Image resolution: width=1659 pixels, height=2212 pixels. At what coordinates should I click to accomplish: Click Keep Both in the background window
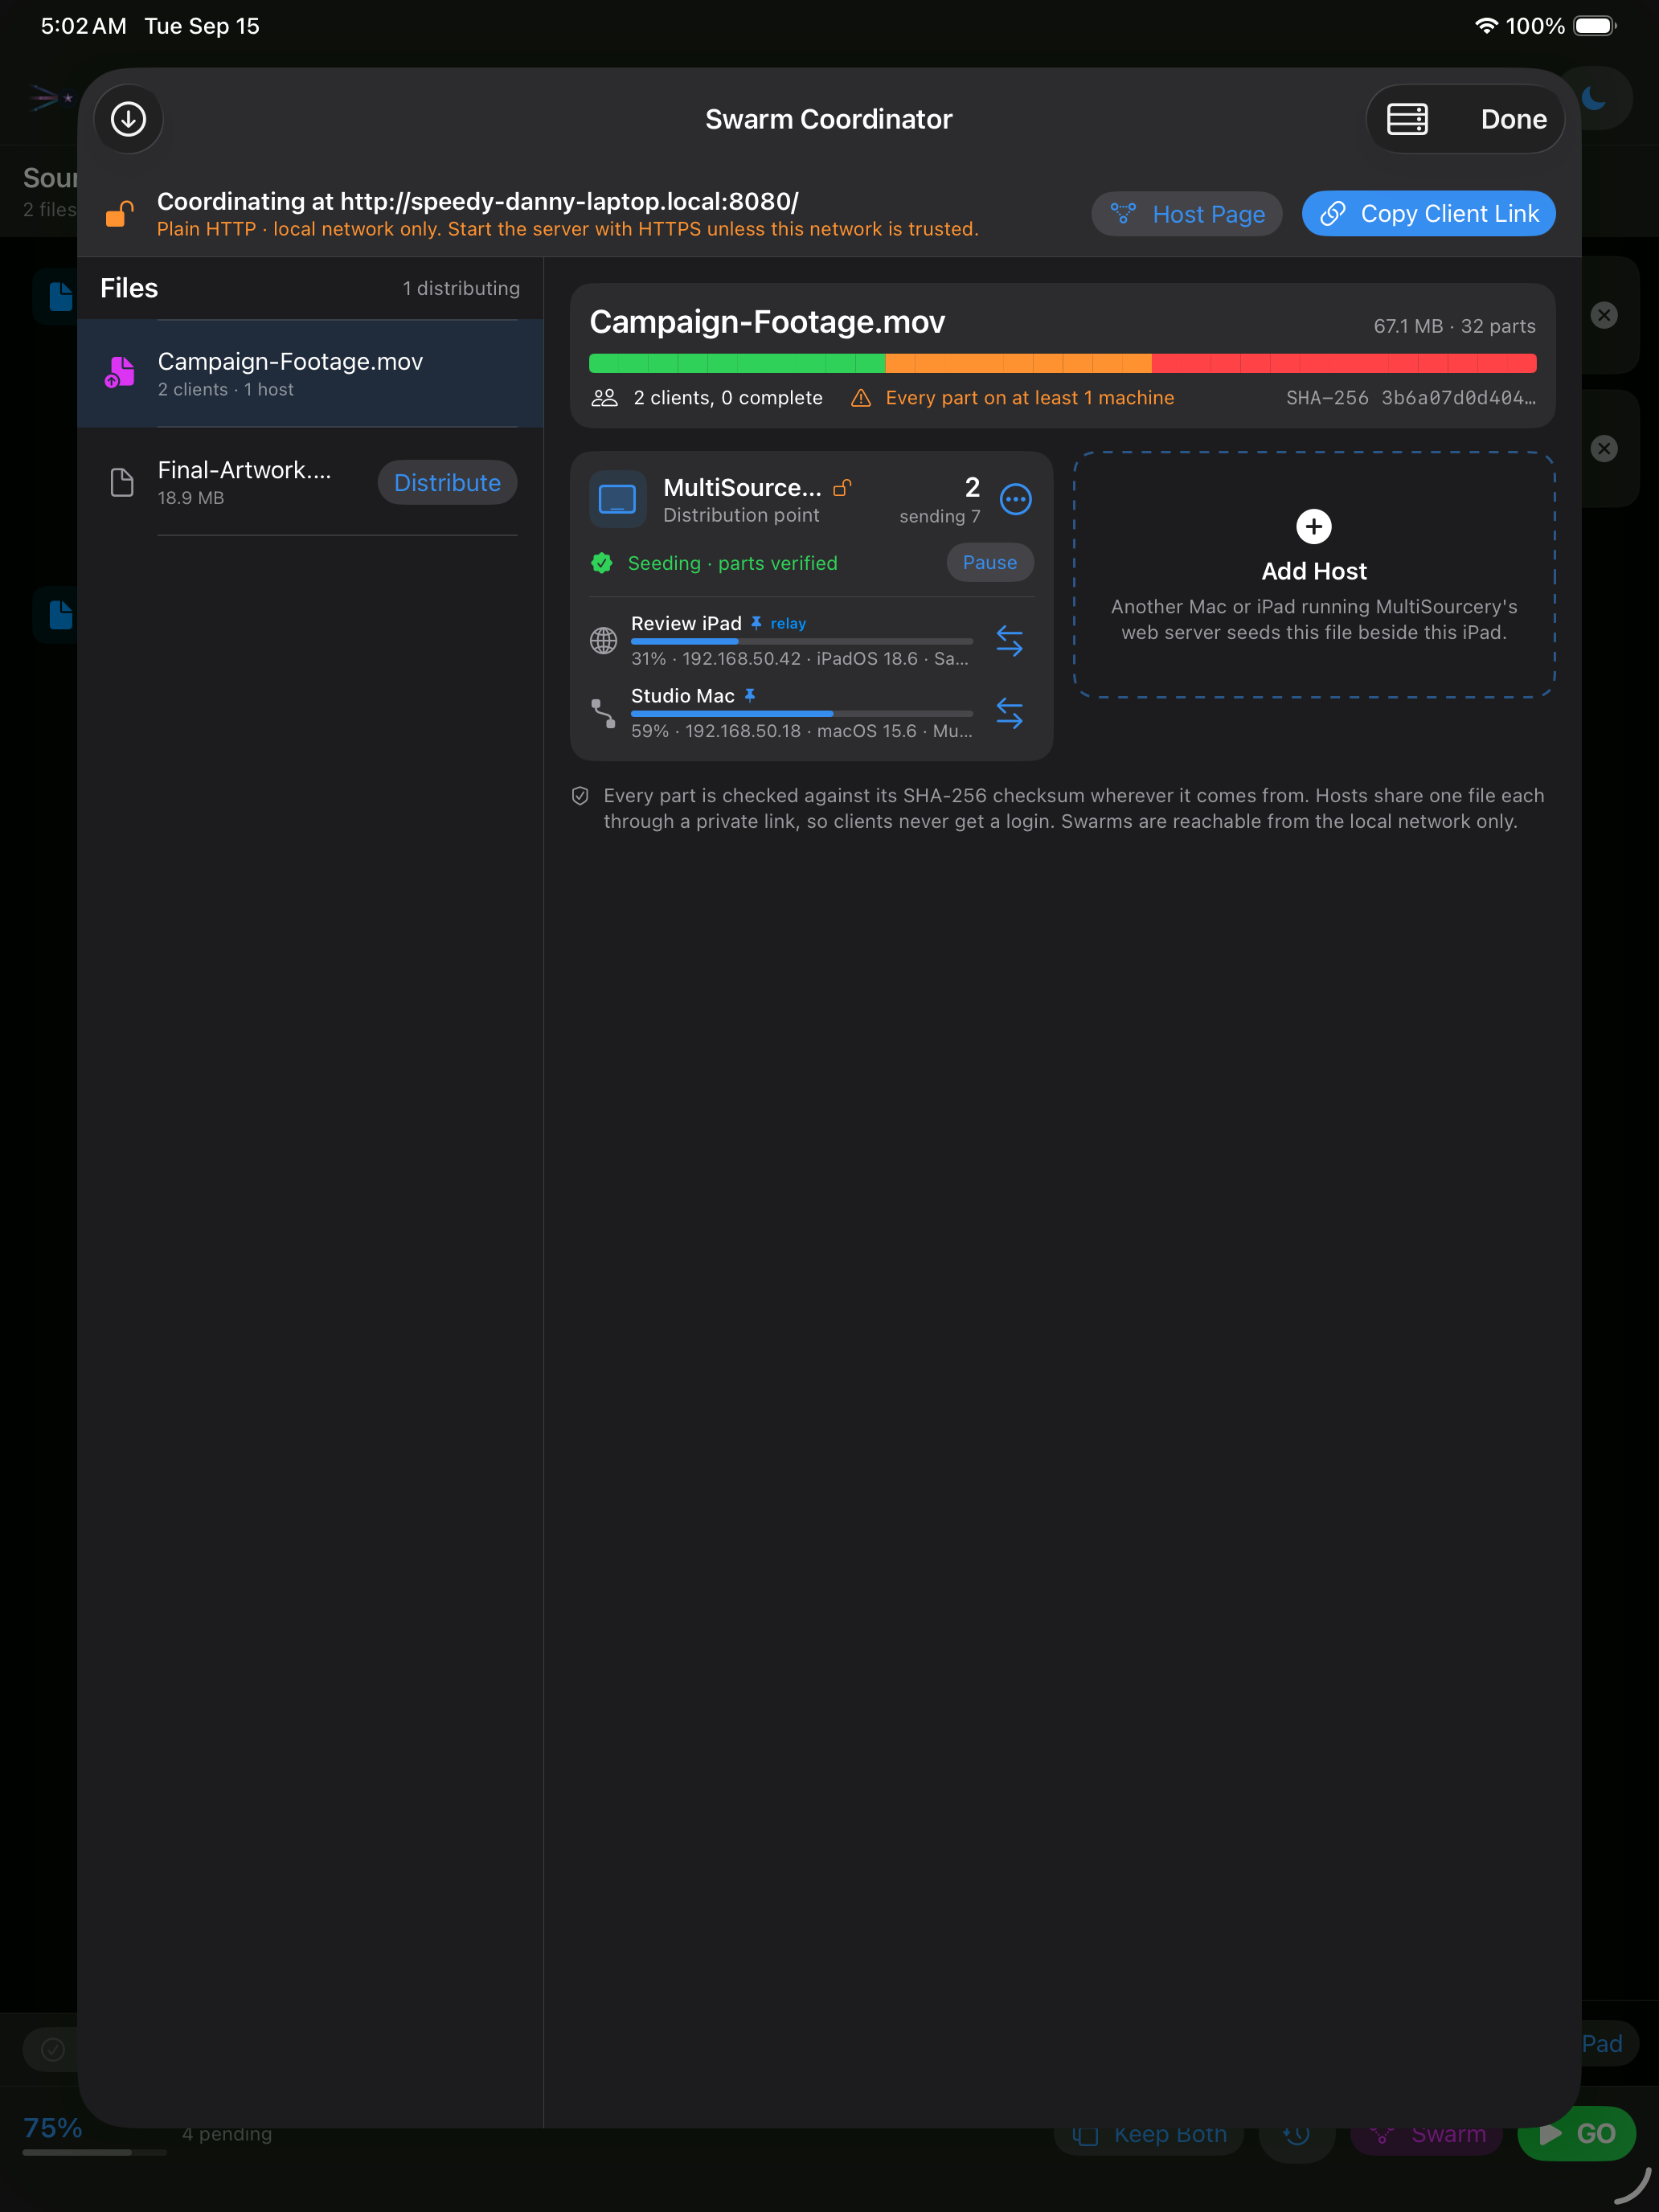(x=1149, y=2135)
